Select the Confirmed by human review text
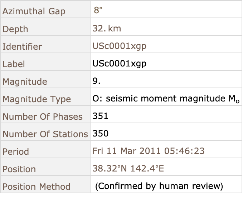Viewport: 243px width, 204px height. (159, 186)
